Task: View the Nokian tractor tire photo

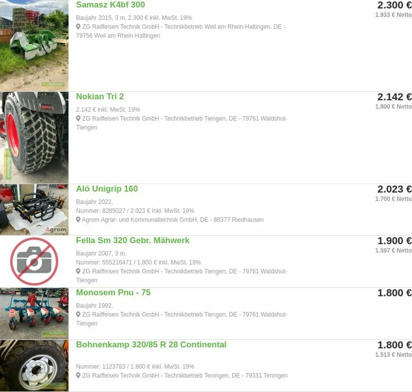Action: [x=34, y=138]
